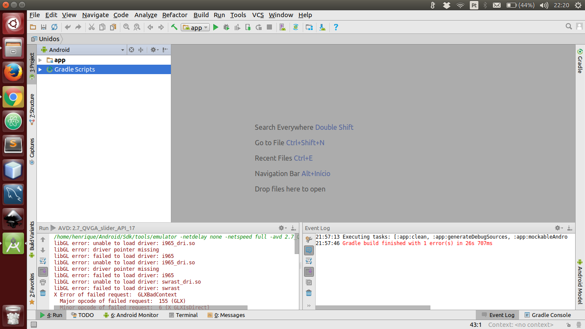Click the Copy icon in toolbar

tap(102, 27)
